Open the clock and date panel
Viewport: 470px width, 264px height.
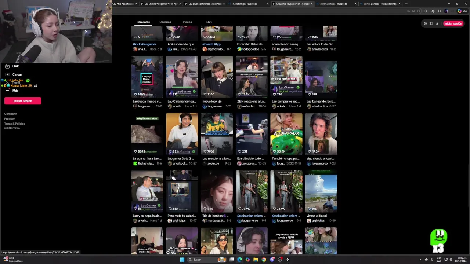pyautogui.click(x=462, y=260)
